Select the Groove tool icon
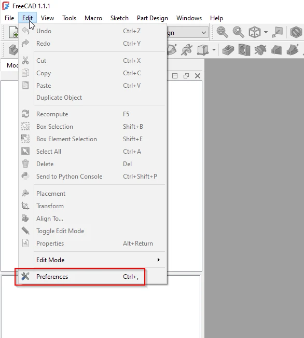Image resolution: width=304 pixels, height=338 pixels. pos(260,50)
